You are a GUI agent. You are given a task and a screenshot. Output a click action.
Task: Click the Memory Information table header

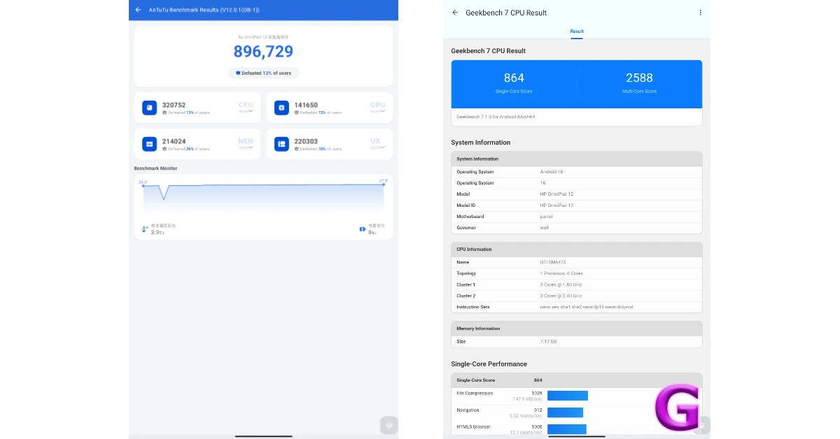point(577,329)
